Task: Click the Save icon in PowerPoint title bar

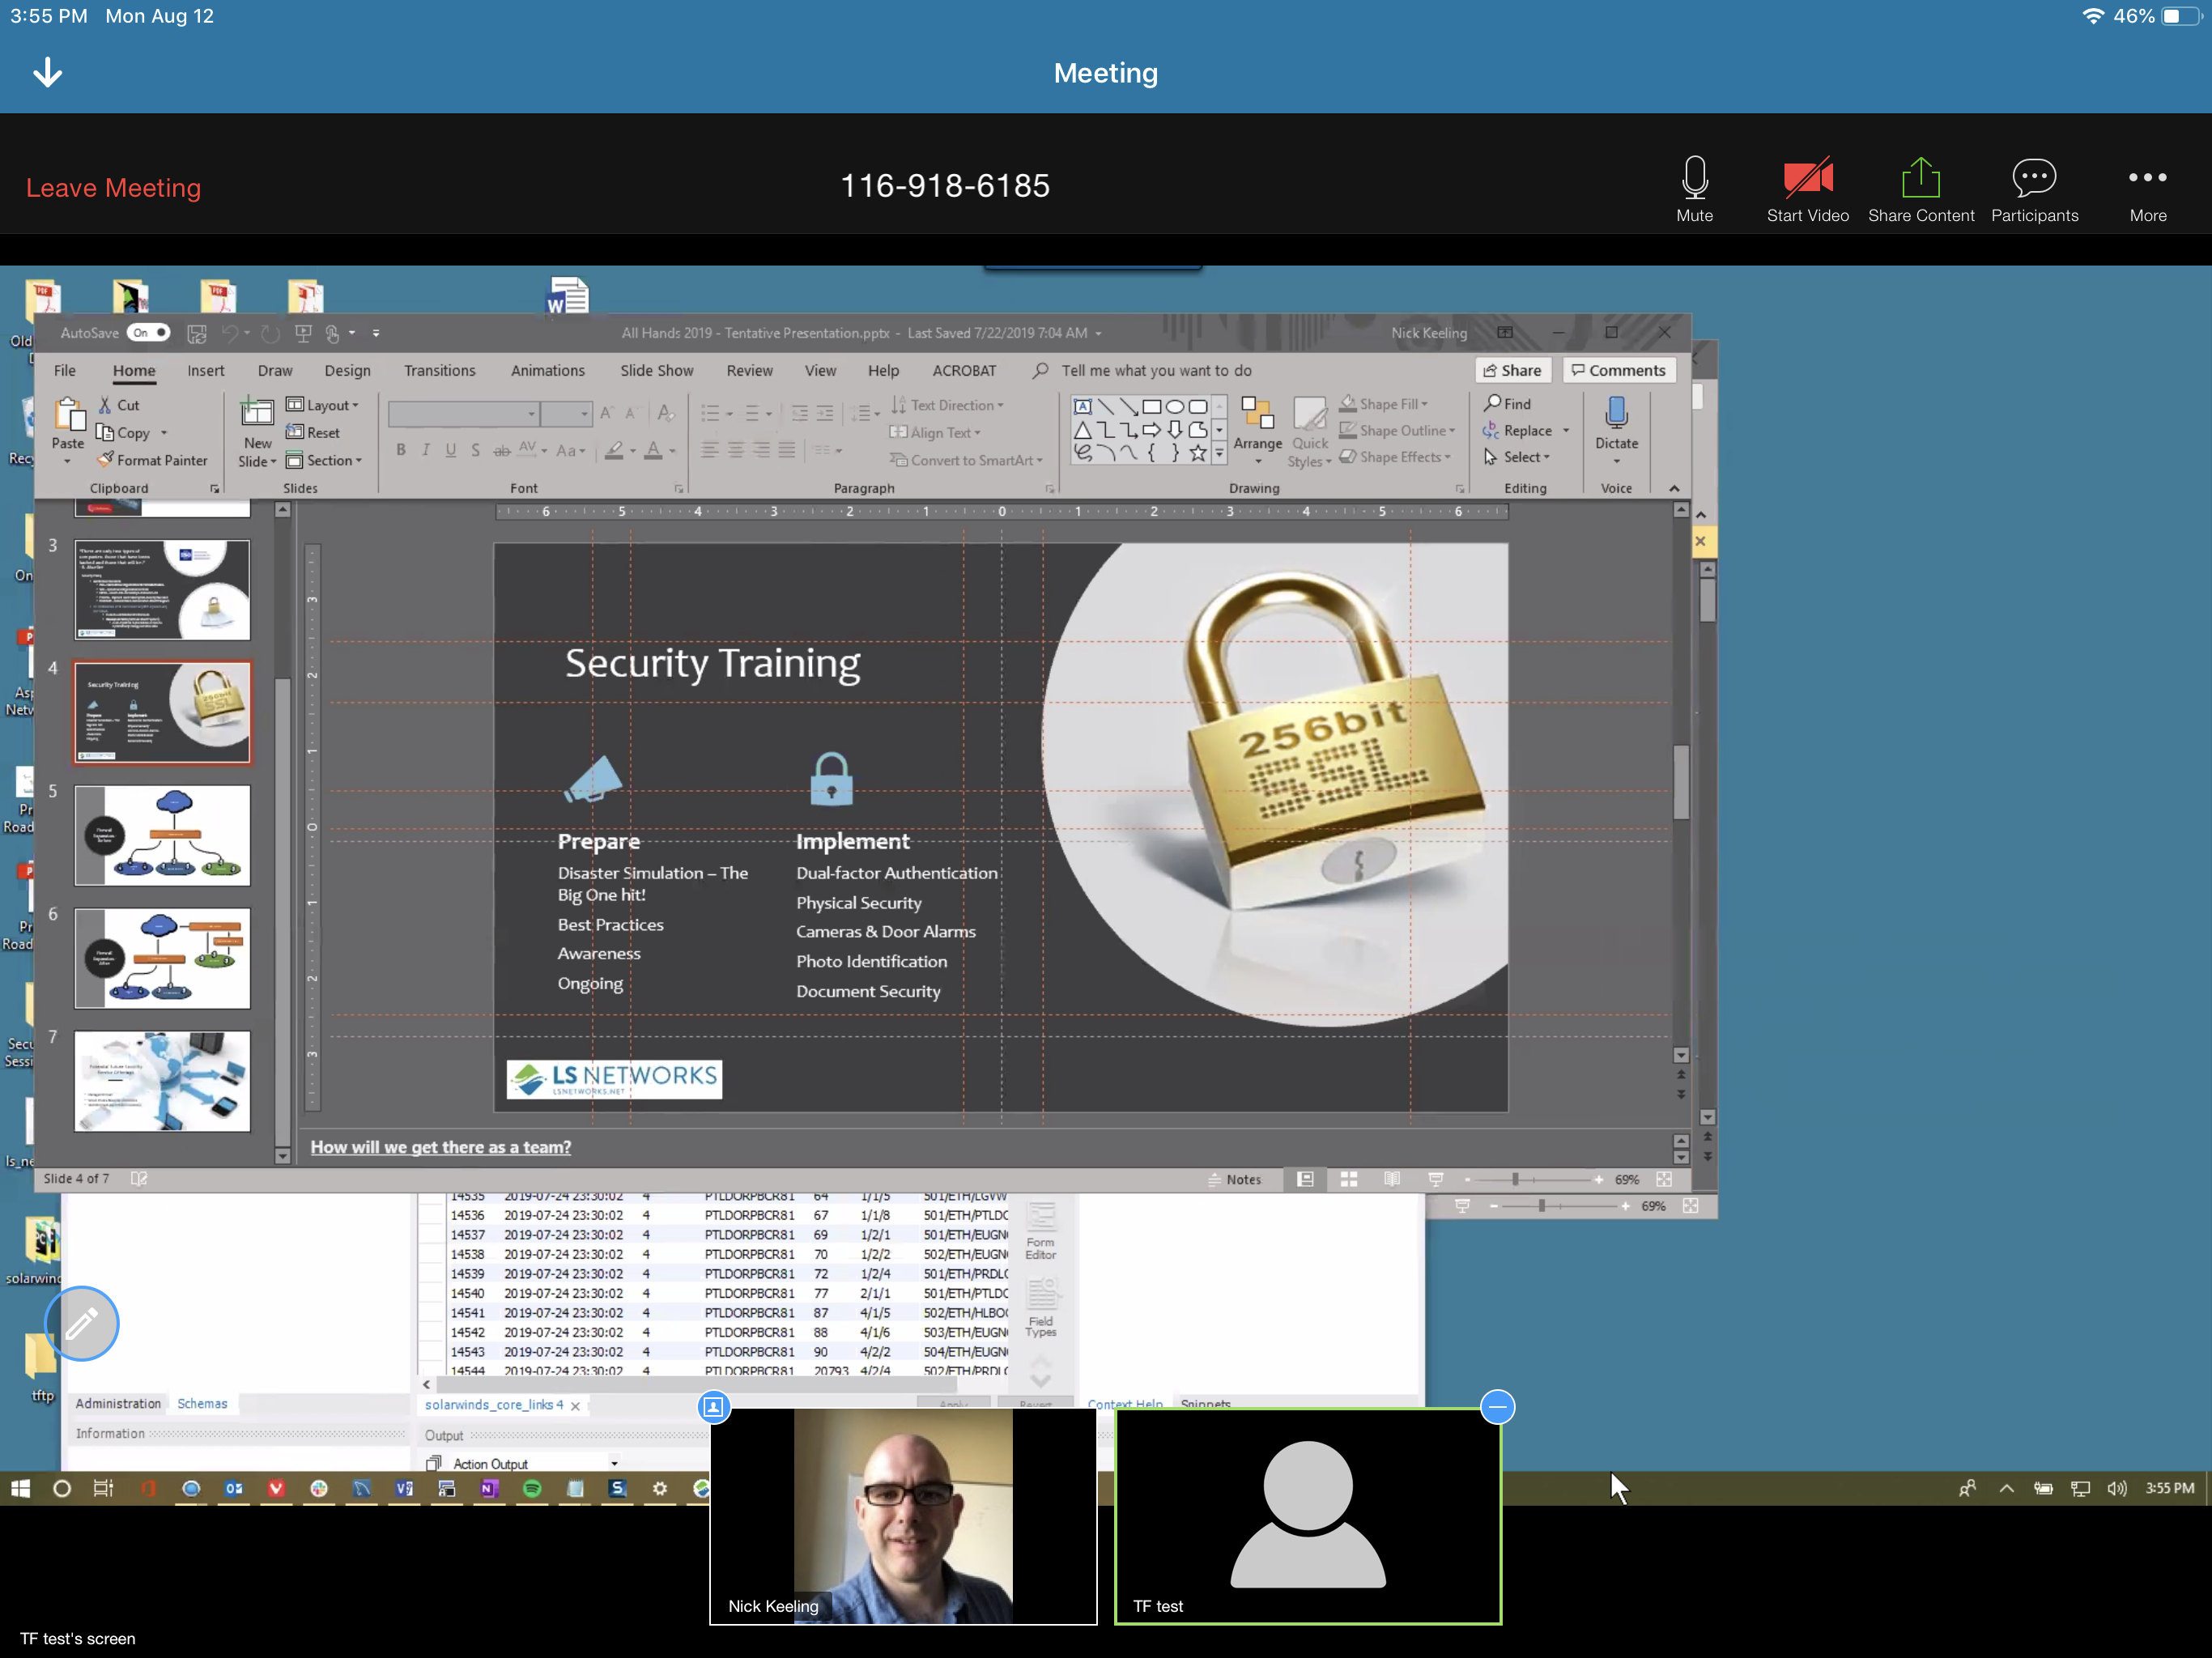Action: (197, 333)
